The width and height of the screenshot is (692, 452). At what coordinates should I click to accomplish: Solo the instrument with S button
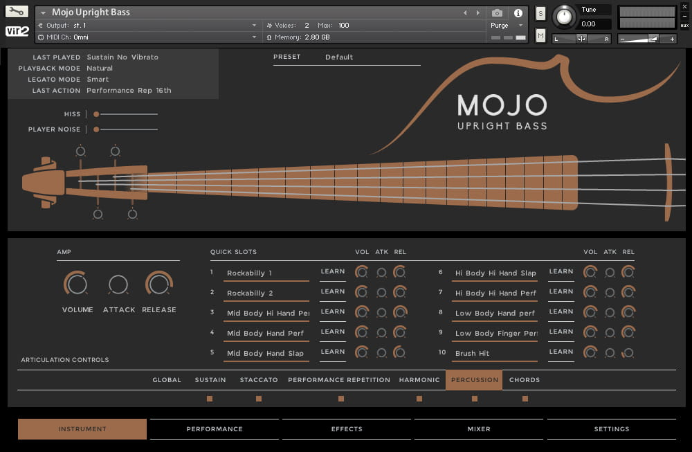tap(540, 14)
